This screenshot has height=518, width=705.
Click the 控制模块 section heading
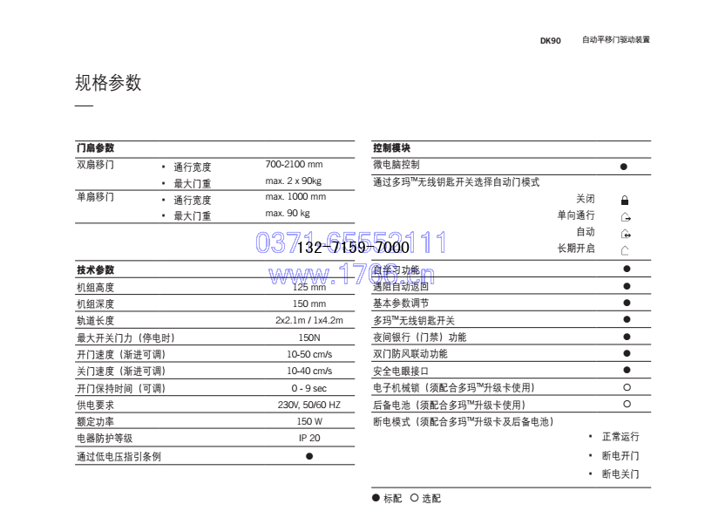[391, 147]
